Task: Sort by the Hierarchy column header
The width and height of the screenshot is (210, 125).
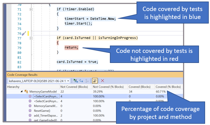Action: [x=33, y=87]
